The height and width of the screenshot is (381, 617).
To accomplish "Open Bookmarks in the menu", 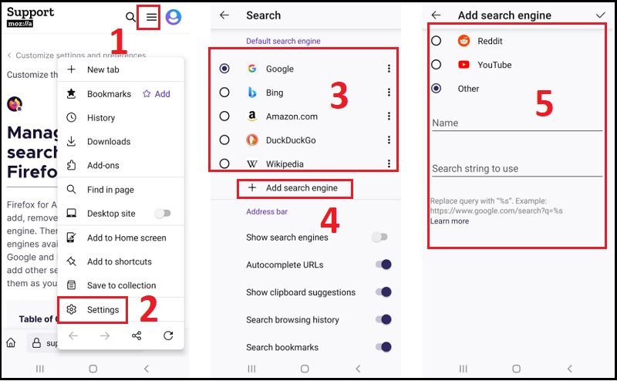I will [x=109, y=93].
